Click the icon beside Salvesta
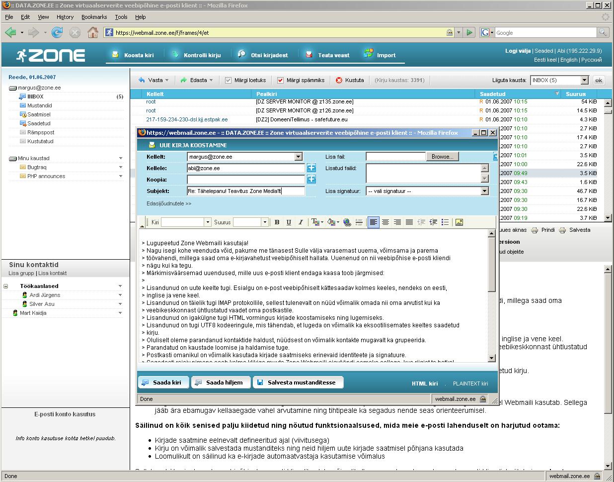Viewport: 614px width, 482px height. pos(562,230)
